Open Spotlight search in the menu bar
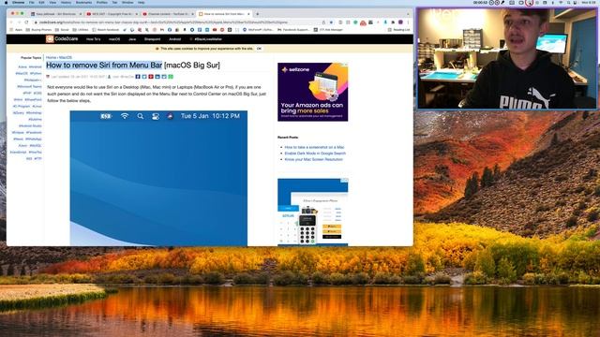The image size is (600, 337). [569, 2]
